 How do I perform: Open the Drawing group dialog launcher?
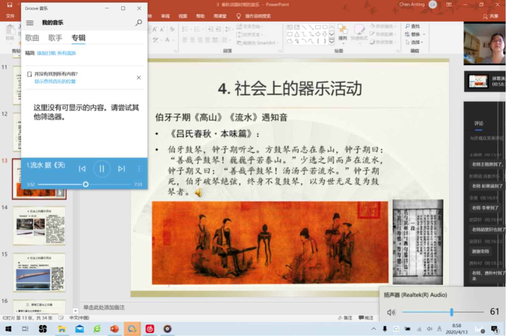coord(398,51)
